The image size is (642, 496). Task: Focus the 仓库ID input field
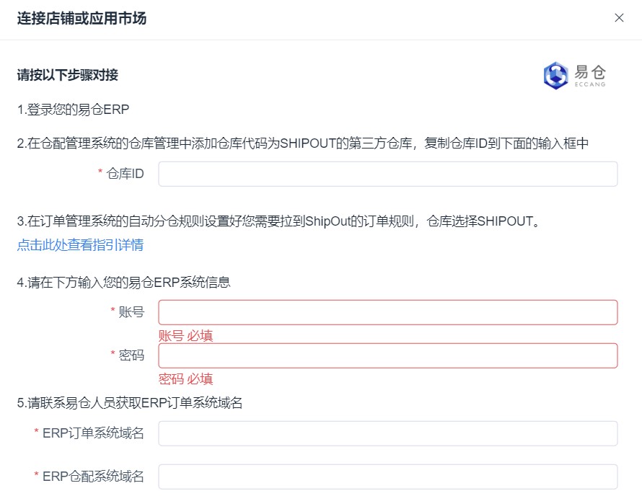pos(388,174)
